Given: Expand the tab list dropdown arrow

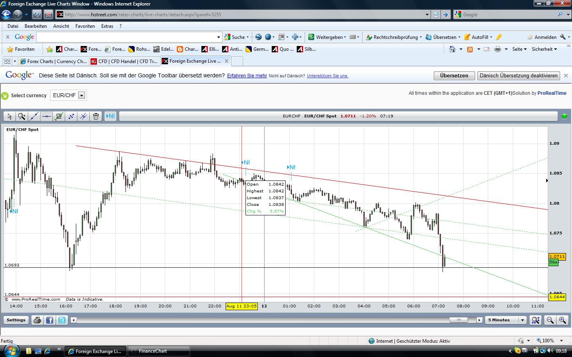Looking at the screenshot, I should tap(15, 61).
